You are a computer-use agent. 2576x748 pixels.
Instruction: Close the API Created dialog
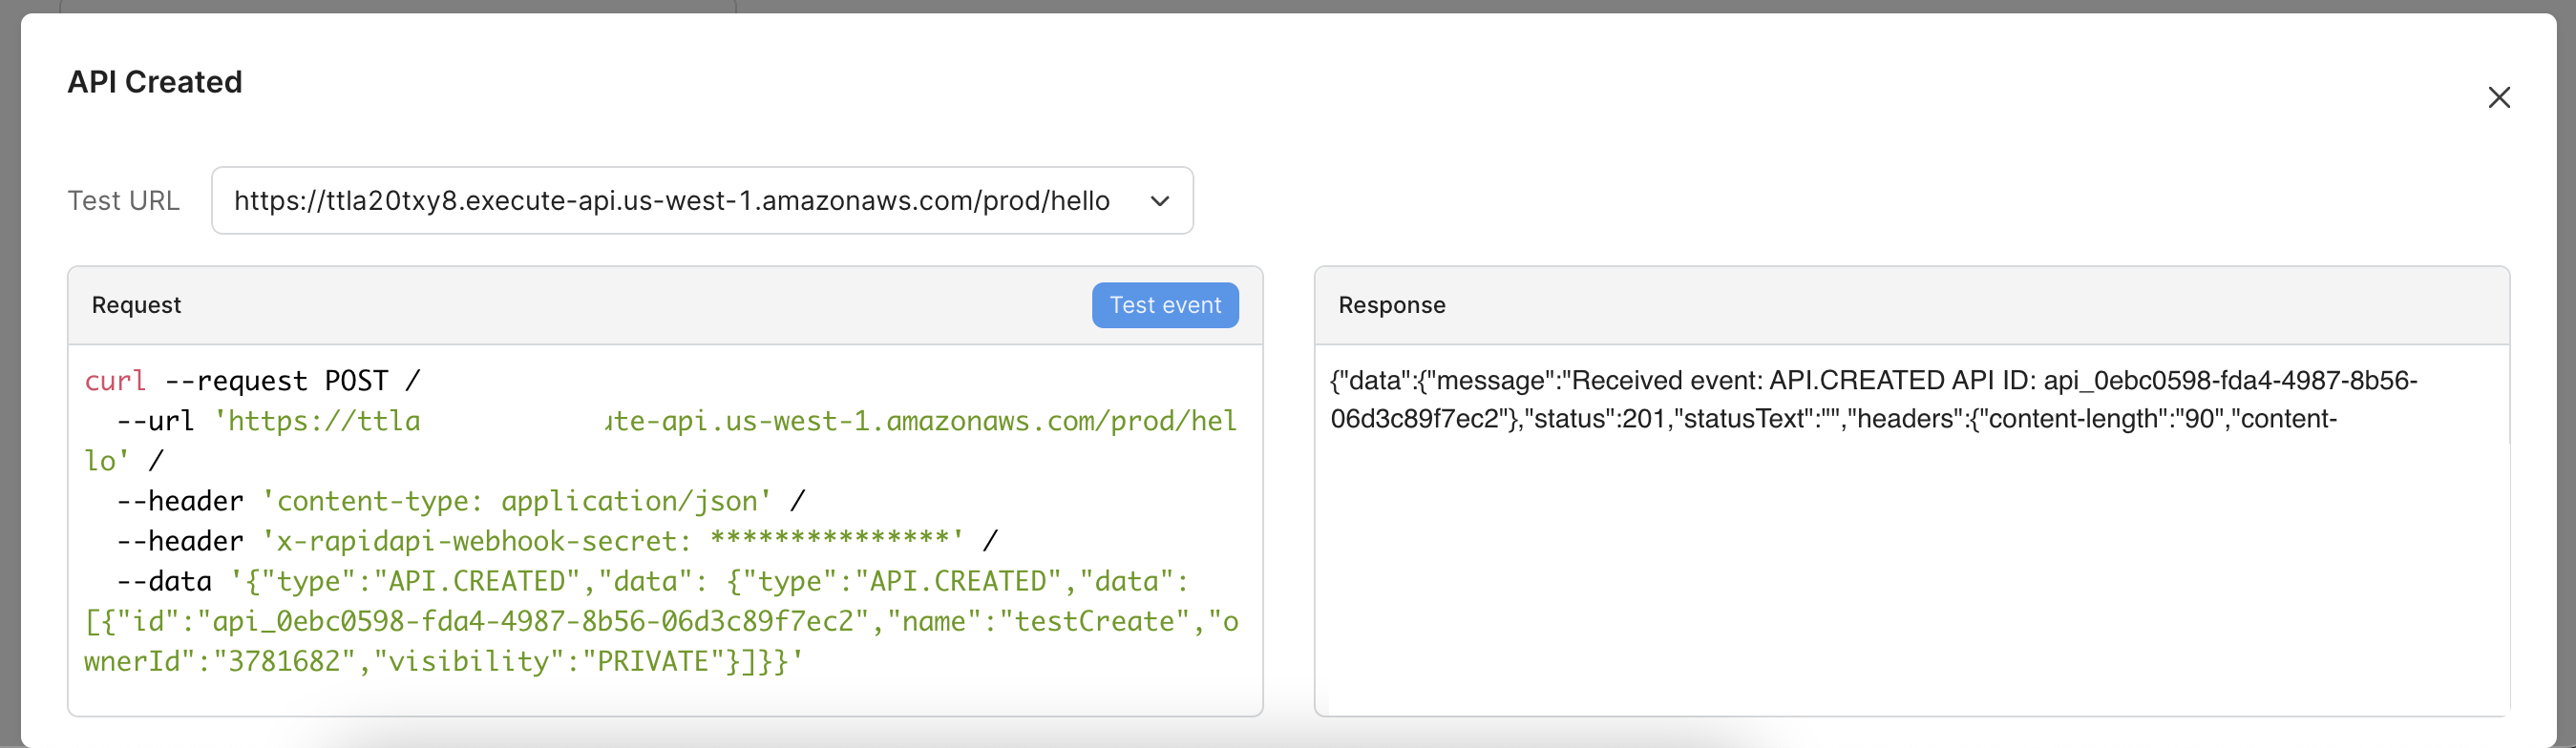coord(2498,97)
